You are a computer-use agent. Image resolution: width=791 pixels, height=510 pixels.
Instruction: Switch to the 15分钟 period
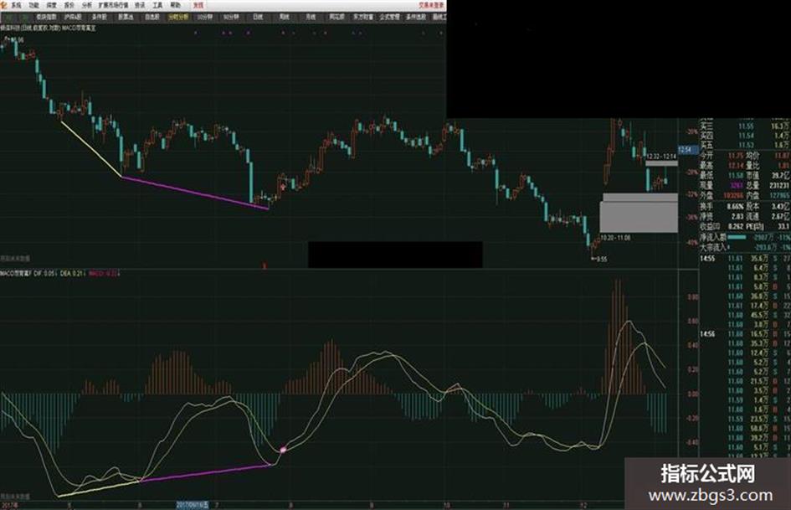pyautogui.click(x=205, y=17)
